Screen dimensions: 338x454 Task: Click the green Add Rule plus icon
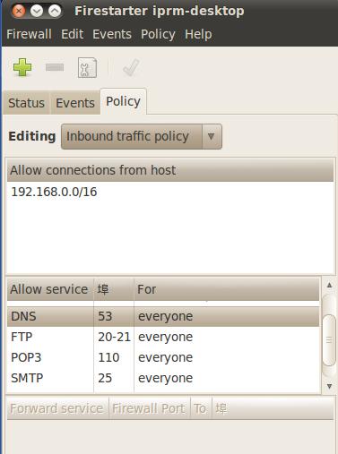coord(22,67)
